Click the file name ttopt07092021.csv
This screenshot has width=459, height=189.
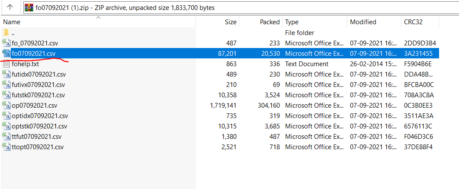(x=38, y=147)
